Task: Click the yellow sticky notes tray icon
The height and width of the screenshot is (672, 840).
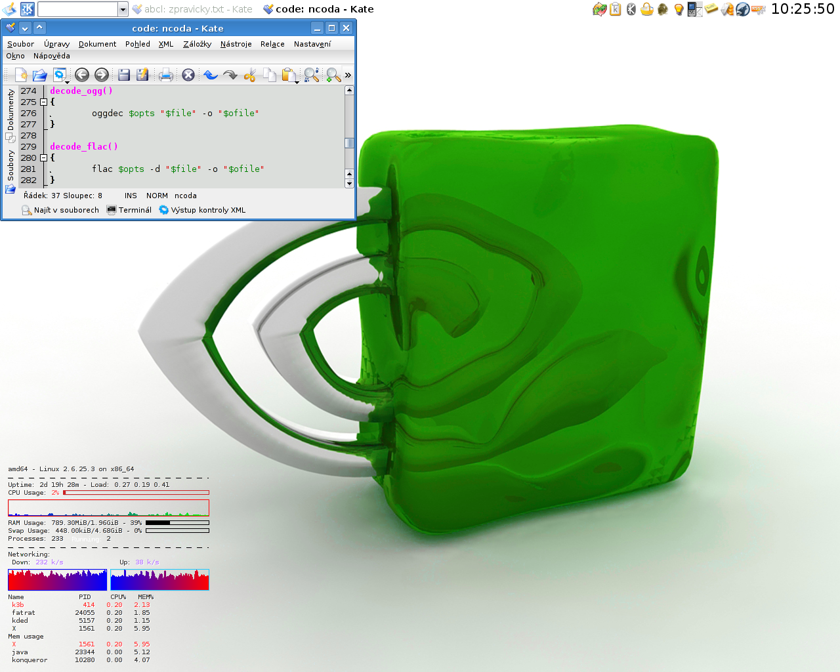Action: (711, 9)
